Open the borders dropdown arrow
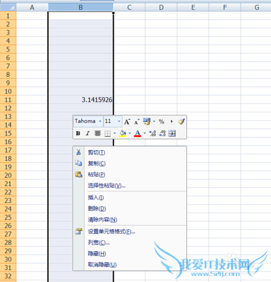The width and height of the screenshot is (271, 282). pos(115,133)
